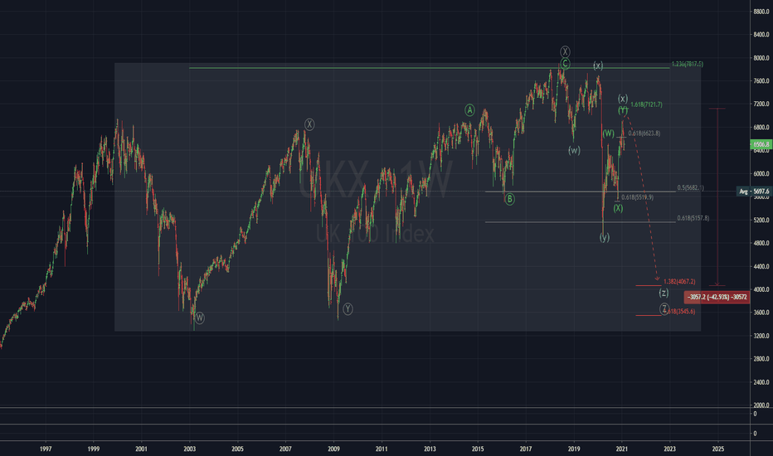The width and height of the screenshot is (773, 456).
Task: Click the green 6506.8 current price tag
Action: pyautogui.click(x=761, y=144)
